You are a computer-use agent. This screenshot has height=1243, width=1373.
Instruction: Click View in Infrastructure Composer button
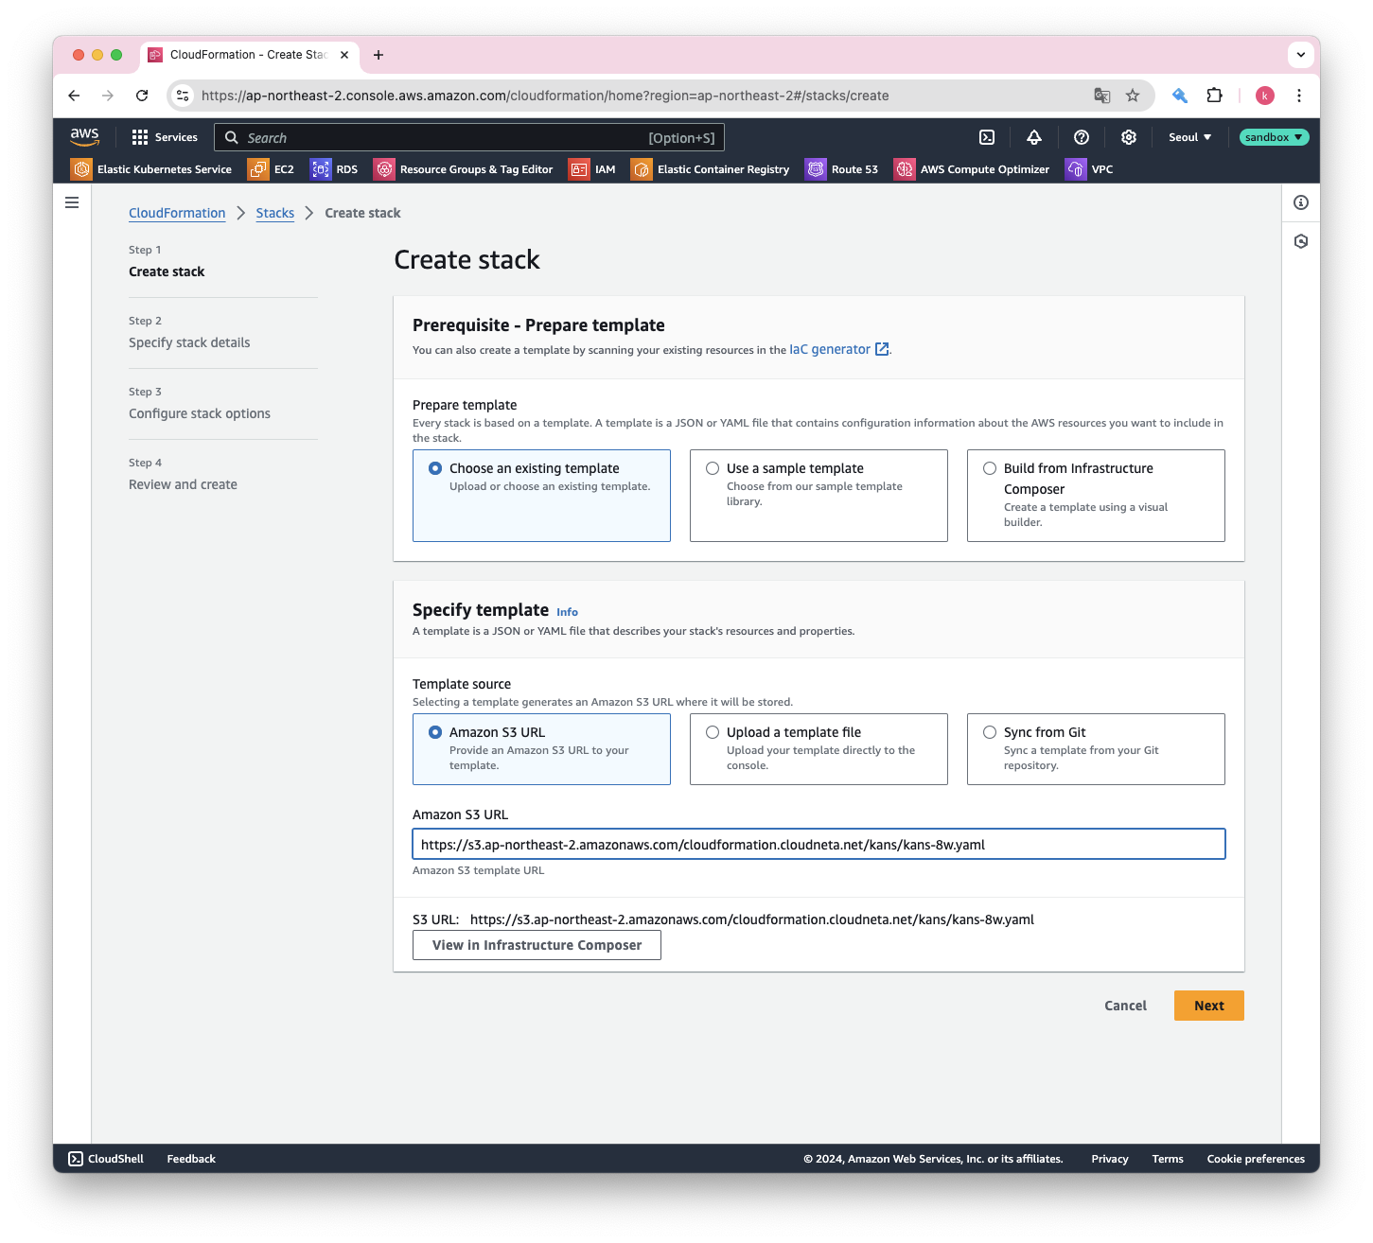click(x=537, y=945)
